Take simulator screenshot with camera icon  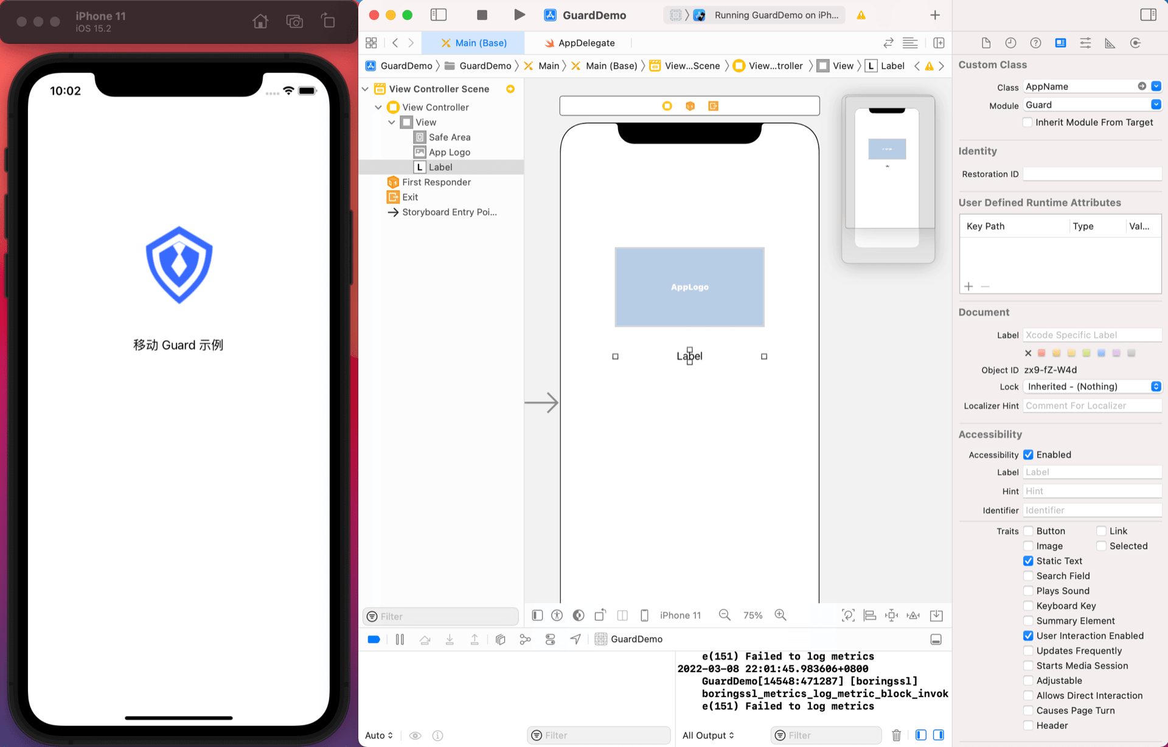coord(294,22)
